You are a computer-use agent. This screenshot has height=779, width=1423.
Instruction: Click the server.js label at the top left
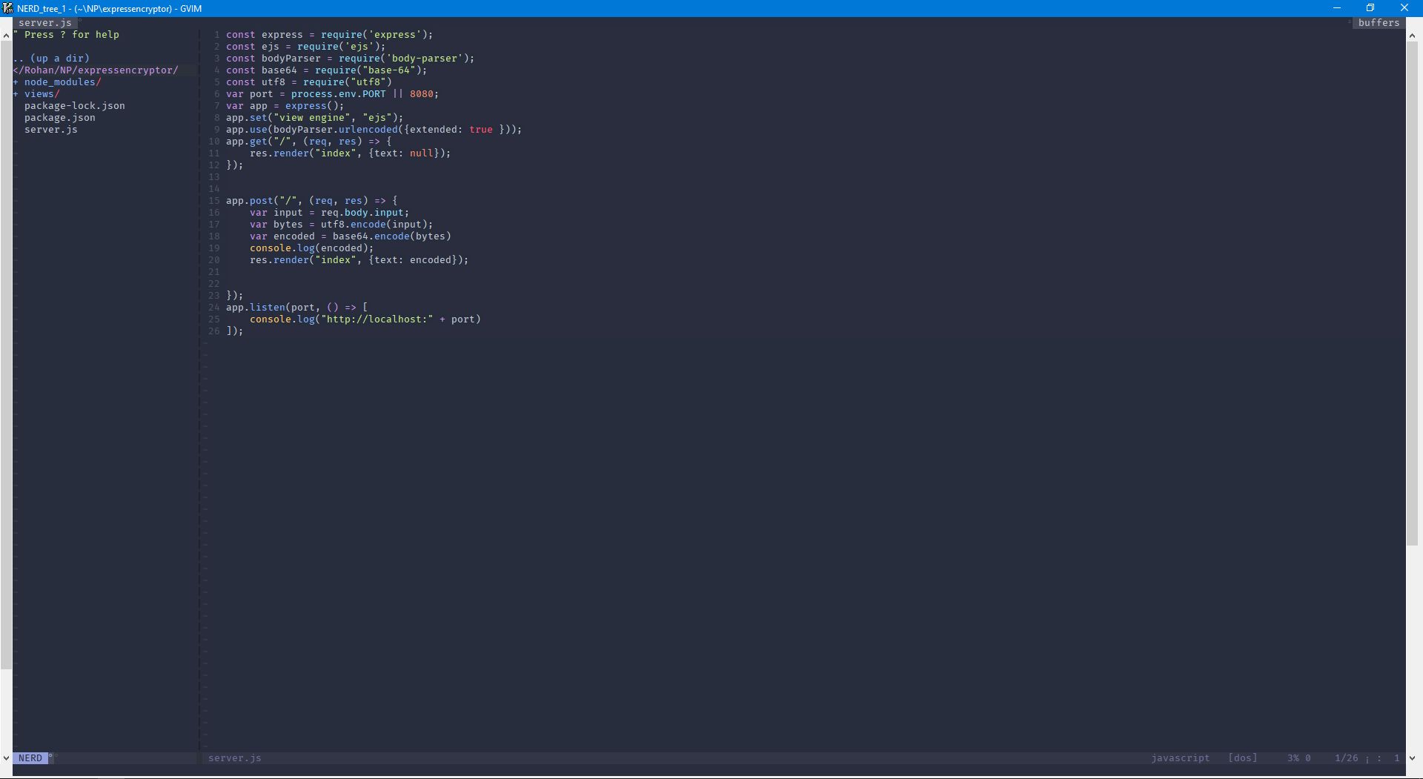pos(45,23)
